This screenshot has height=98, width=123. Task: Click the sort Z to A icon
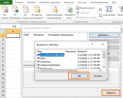(x=100, y=15)
